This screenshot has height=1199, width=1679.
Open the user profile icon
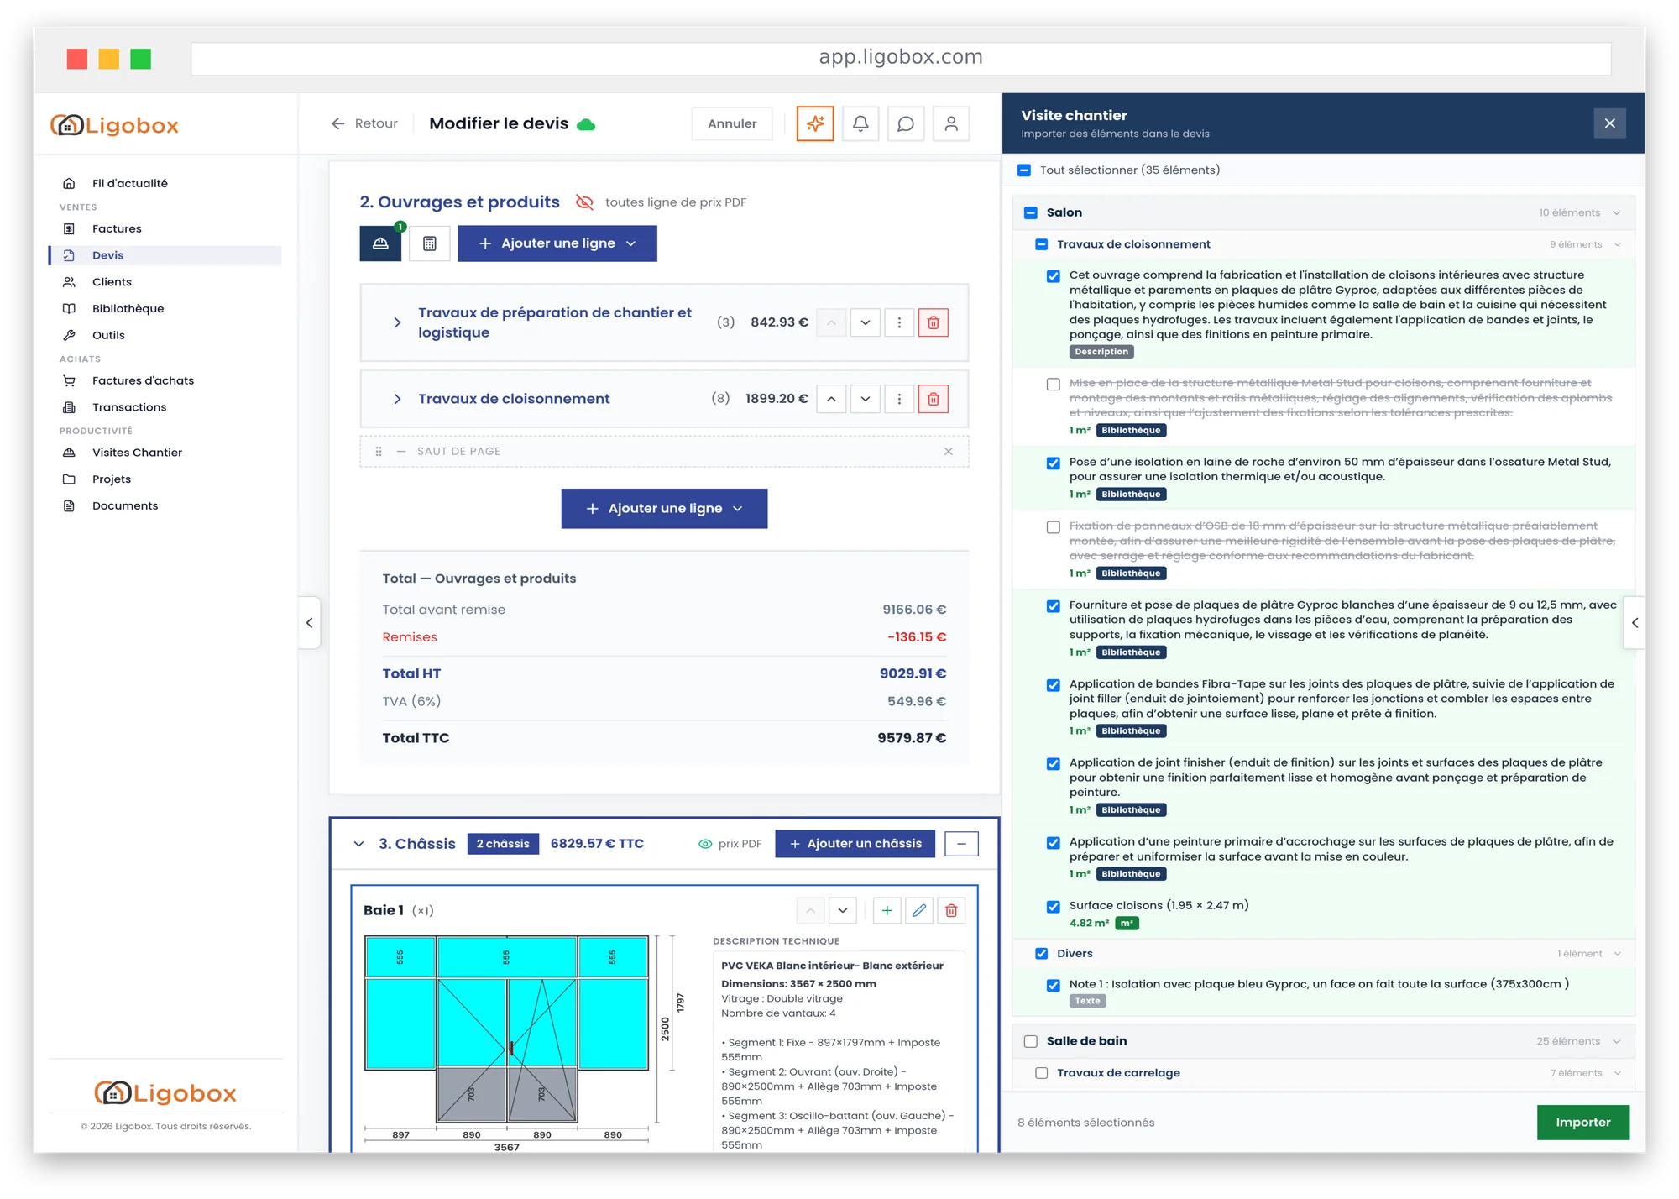[x=951, y=123]
